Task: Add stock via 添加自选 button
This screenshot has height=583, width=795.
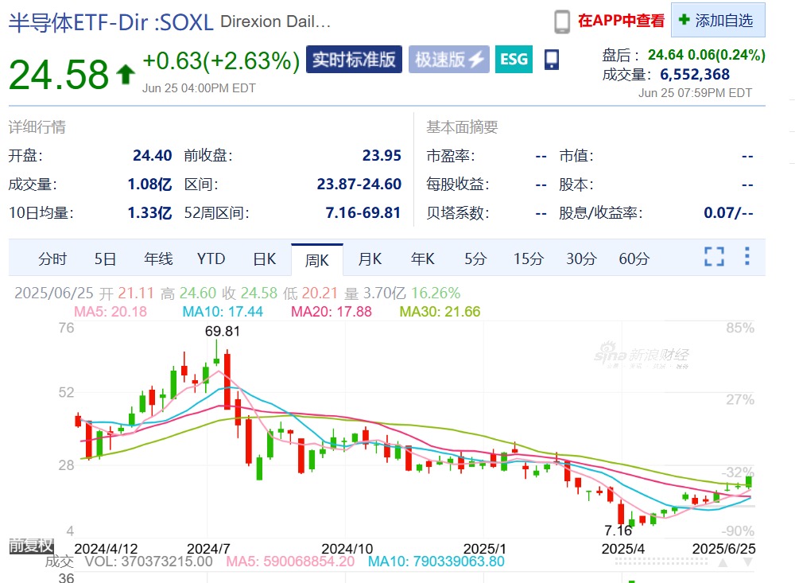Action: point(718,20)
